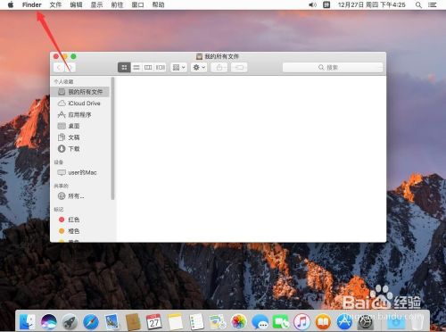Click the Edit Tags toolbar button
Image resolution: width=446 pixels, height=332 pixels.
(239, 68)
